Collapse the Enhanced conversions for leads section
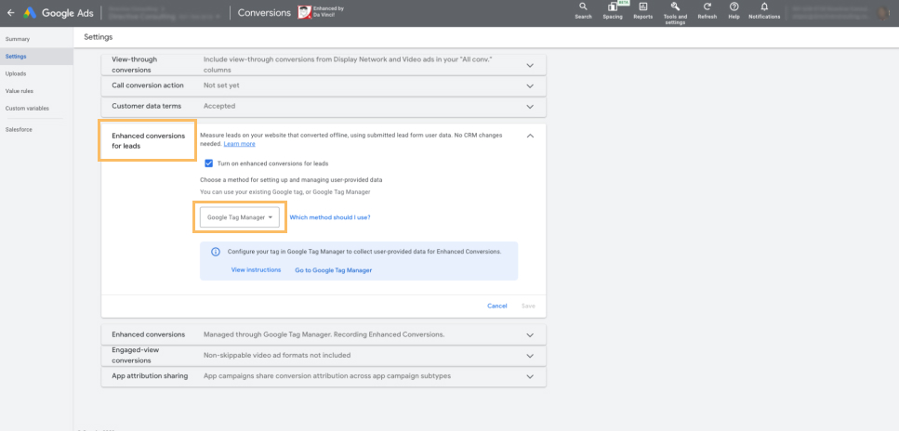899x431 pixels. (x=530, y=136)
